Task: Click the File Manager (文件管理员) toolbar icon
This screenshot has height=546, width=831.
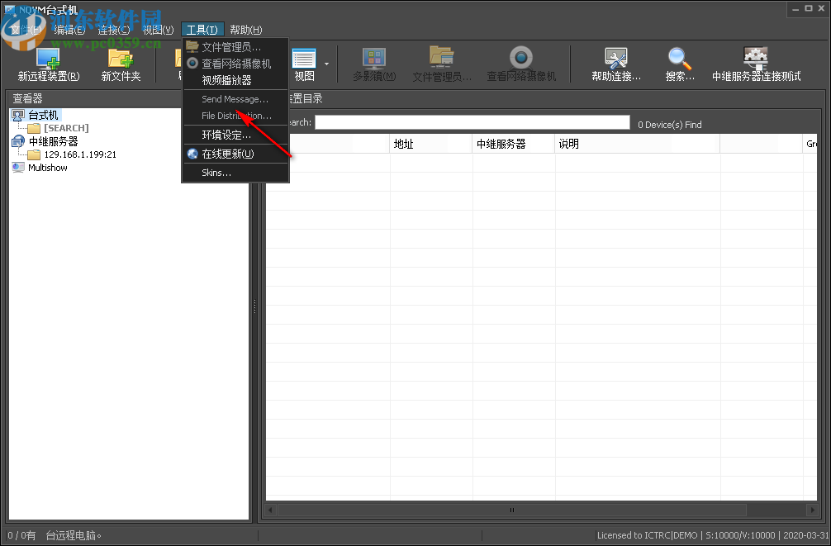Action: click(x=441, y=59)
